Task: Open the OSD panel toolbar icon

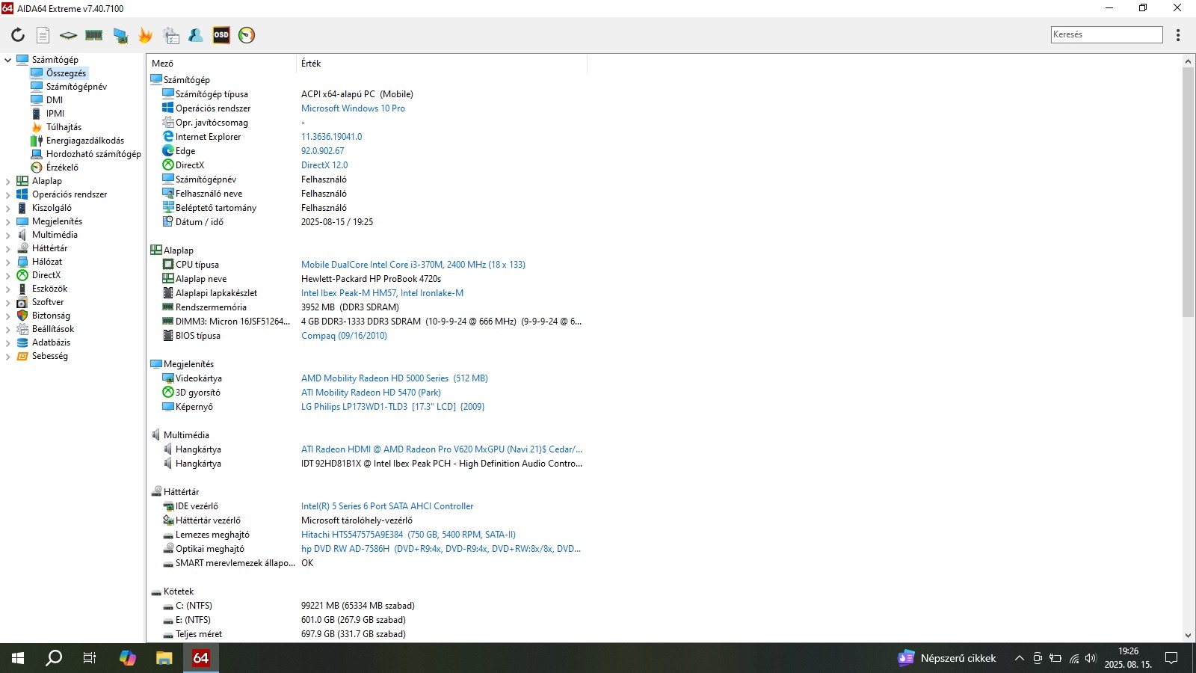Action: (221, 35)
